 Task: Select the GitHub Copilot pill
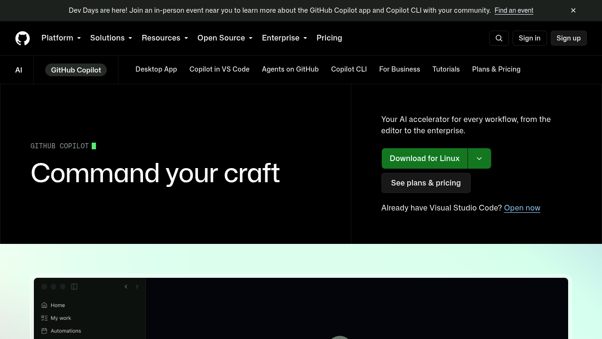click(x=76, y=70)
